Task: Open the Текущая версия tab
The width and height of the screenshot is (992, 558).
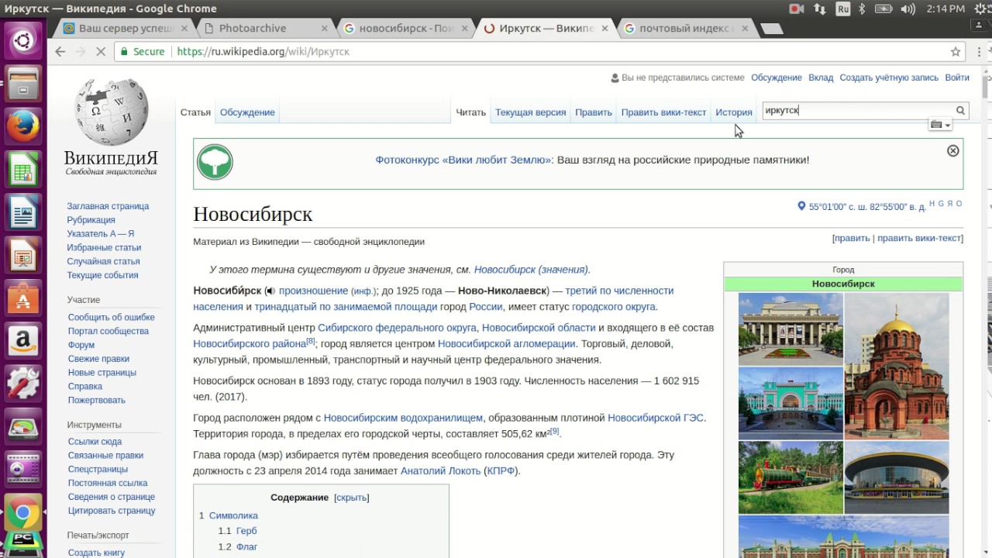Action: [531, 112]
